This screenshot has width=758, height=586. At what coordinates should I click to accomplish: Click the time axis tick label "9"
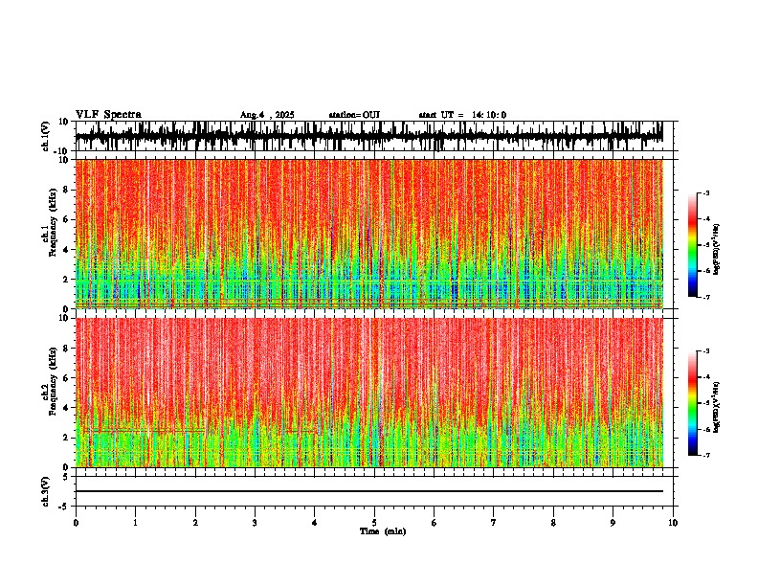pos(613,523)
